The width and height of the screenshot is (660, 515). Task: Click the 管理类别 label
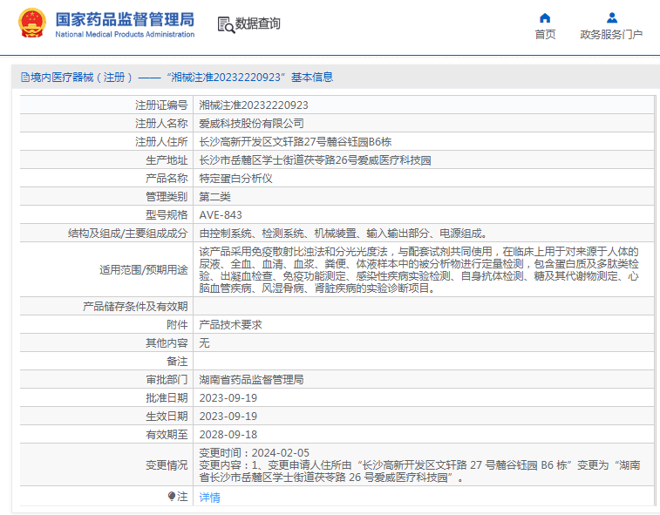pos(167,197)
